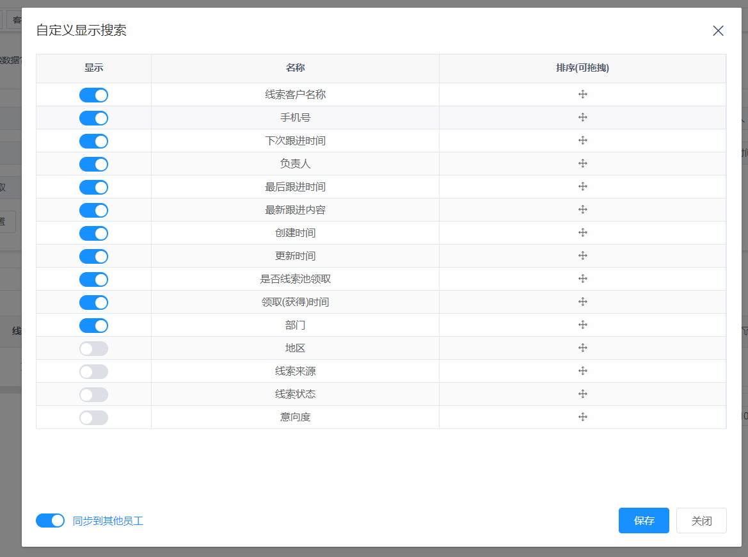Select drag handle in 意向度 row

(x=582, y=417)
